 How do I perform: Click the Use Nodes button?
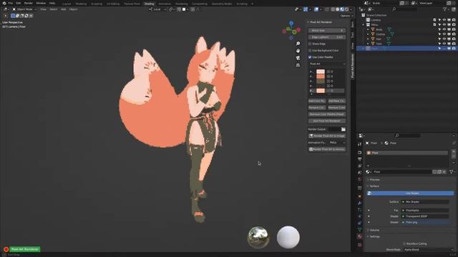tap(410, 193)
